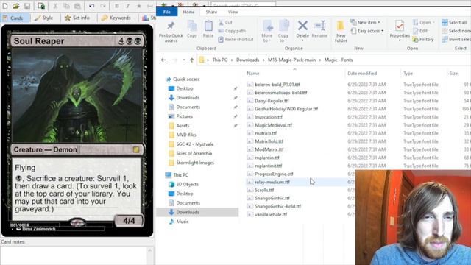Sort by the Type column header
471x265 pixels.
pyautogui.click(x=408, y=74)
